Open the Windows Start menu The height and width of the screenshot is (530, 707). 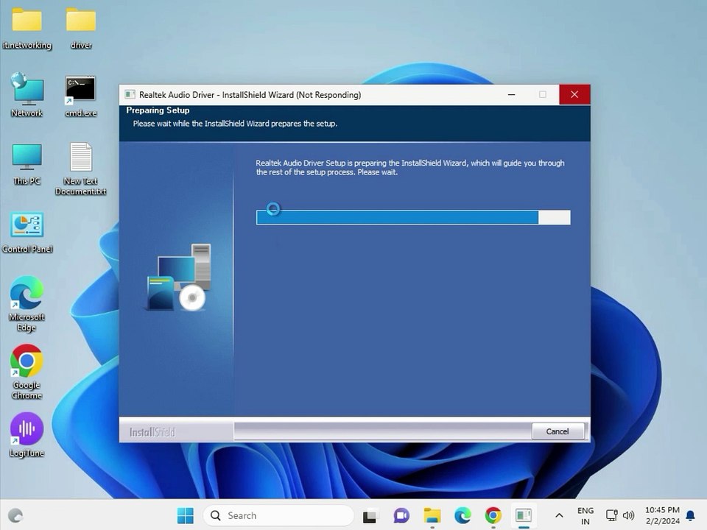click(186, 515)
